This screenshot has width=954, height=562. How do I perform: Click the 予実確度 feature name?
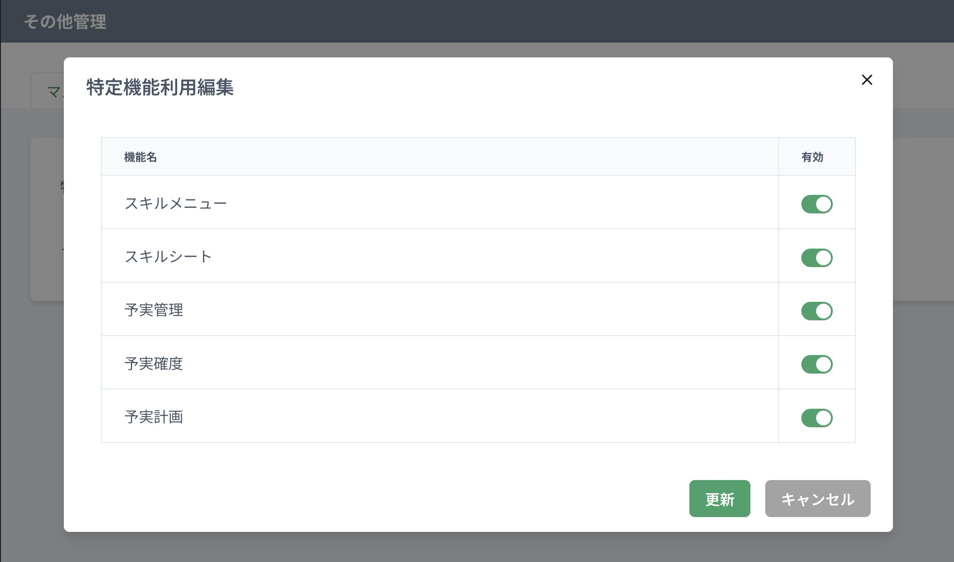click(154, 363)
